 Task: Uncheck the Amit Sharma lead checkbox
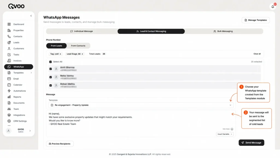coord(51,69)
